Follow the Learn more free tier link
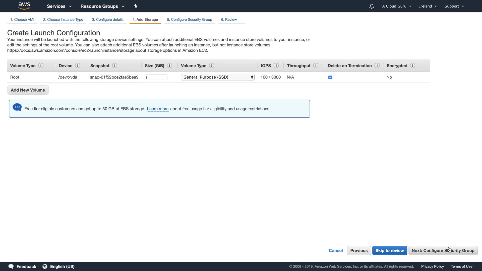Image resolution: width=482 pixels, height=271 pixels. [158, 109]
